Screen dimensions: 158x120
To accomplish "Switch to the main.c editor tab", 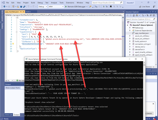I will (x=28, y=12).
